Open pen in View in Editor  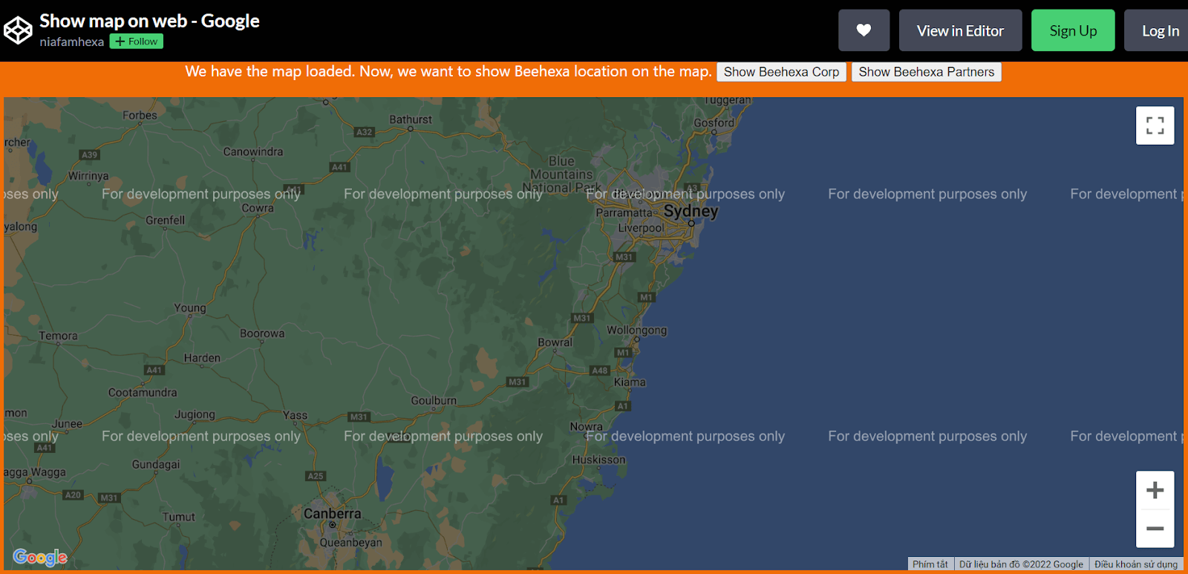pyautogui.click(x=960, y=30)
